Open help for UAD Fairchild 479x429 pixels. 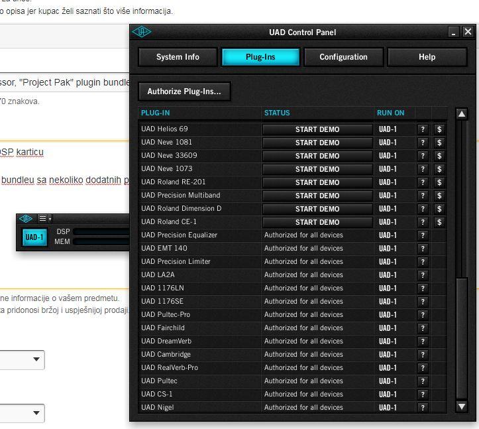[423, 328]
